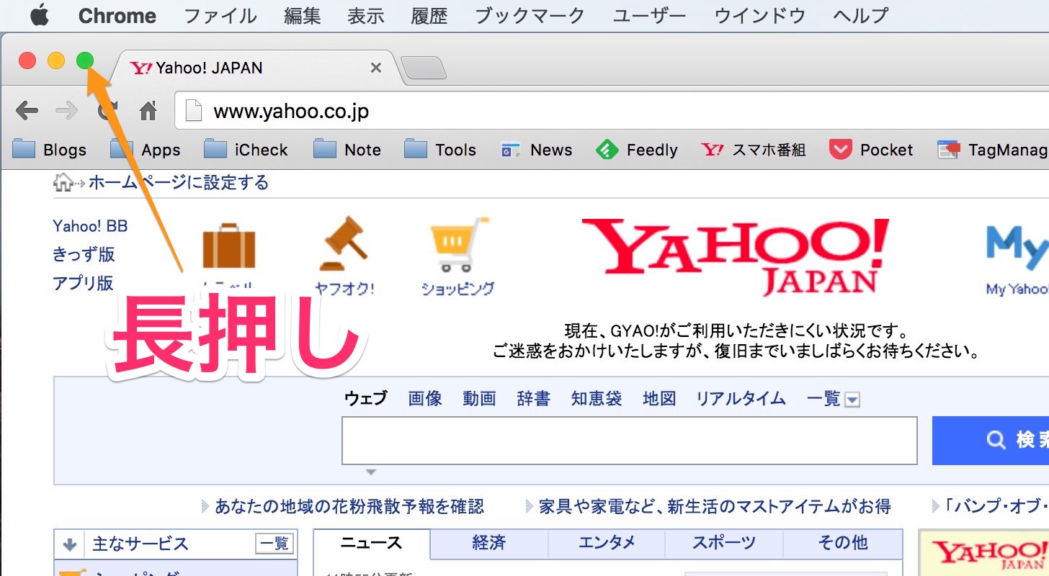The width and height of the screenshot is (1049, 576).
Task: Open the News bookmark
Action: 537,150
